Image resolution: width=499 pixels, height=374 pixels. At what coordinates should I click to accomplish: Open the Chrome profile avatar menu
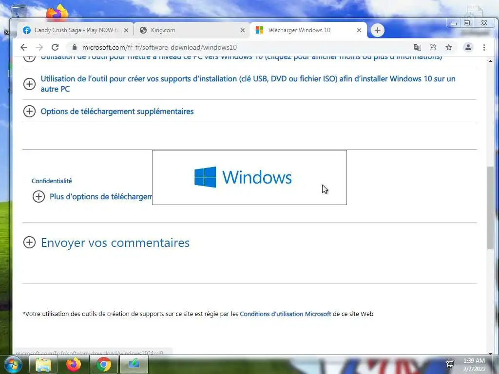[x=468, y=47]
